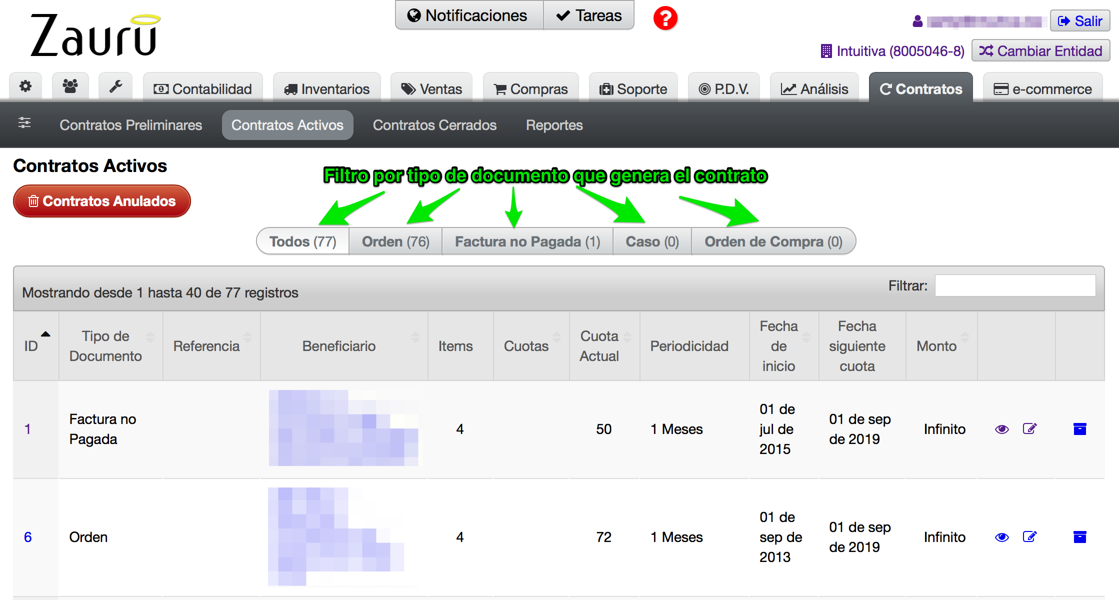Click the Periodicidad column header
The height and width of the screenshot is (600, 1119).
click(x=694, y=346)
